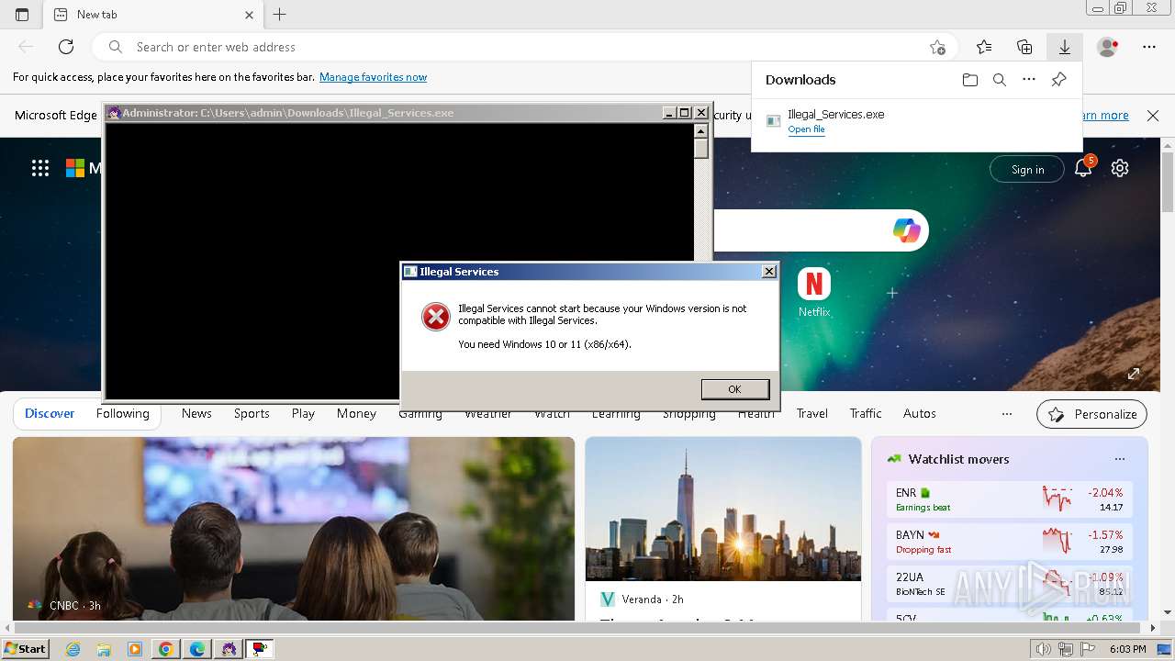1175x661 pixels.
Task: Open the Play feed category
Action: point(303,413)
